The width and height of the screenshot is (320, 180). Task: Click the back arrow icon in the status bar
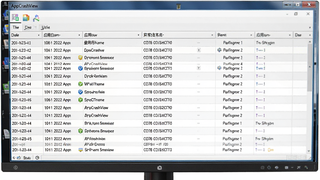(14, 158)
